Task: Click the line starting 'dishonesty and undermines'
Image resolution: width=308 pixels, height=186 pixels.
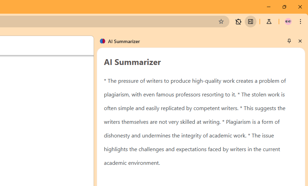Action: click(x=189, y=136)
